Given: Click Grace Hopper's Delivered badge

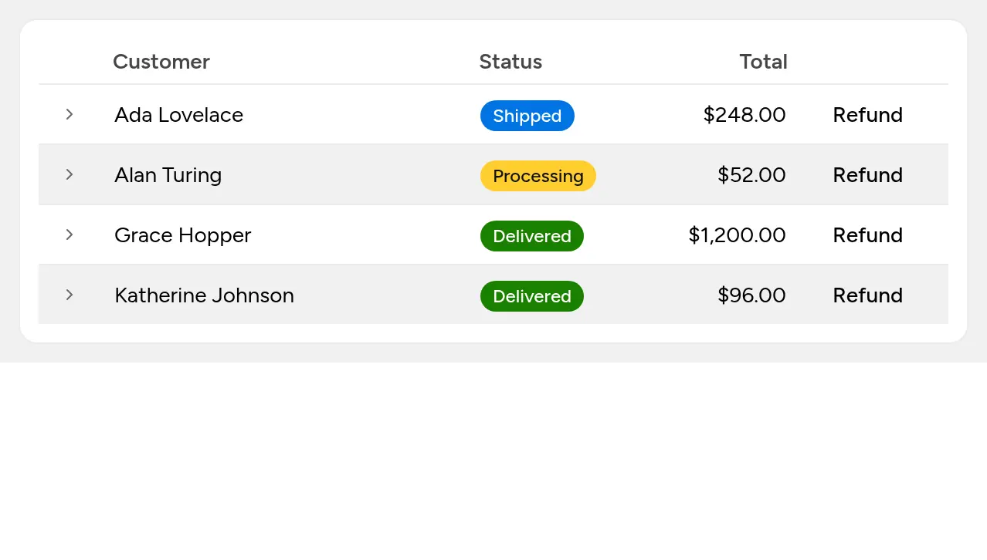Looking at the screenshot, I should point(532,236).
